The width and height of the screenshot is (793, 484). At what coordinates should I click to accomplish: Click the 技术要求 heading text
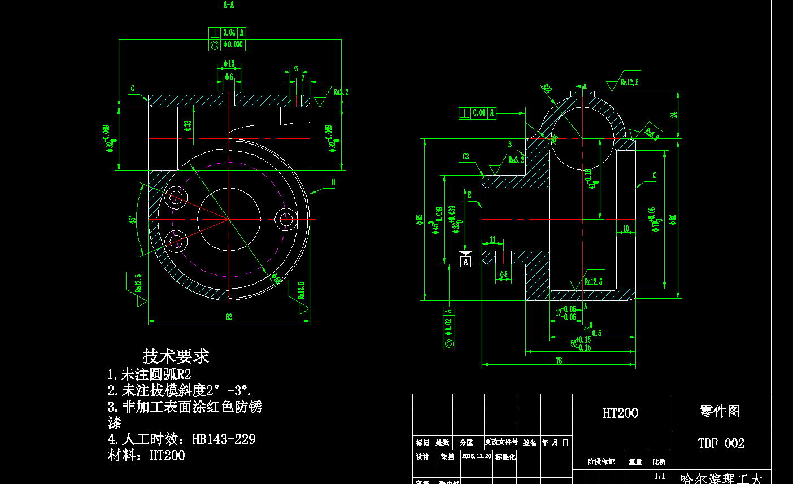pos(176,356)
